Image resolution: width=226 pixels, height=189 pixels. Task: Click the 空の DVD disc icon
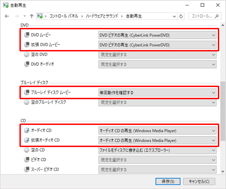coord(27,55)
